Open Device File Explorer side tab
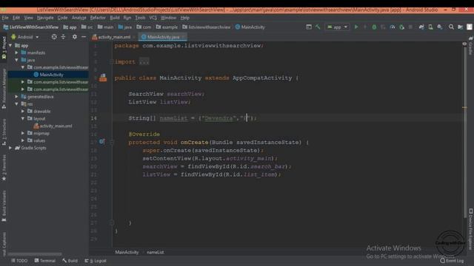The height and width of the screenshot is (266, 474). pyautogui.click(x=471, y=228)
